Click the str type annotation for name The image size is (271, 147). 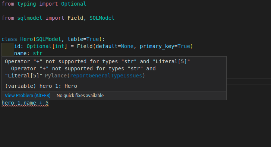pos(38,53)
